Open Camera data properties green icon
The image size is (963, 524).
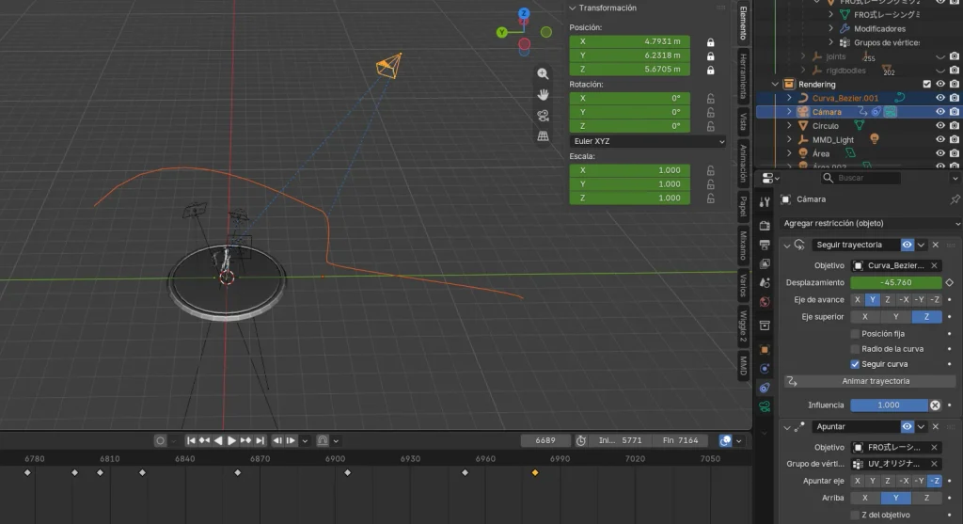(765, 406)
